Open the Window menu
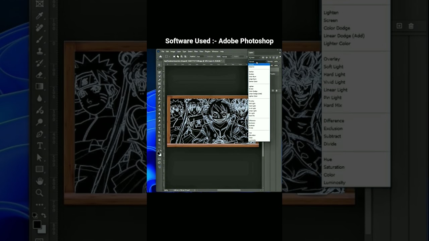Screen dimensions: 429x241 215,52
